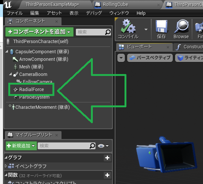Image resolution: width=203 pixels, height=184 pixels.
Task: Click the ThirdPersonCharacter(self) pawn icon
Action: [x=8, y=42]
